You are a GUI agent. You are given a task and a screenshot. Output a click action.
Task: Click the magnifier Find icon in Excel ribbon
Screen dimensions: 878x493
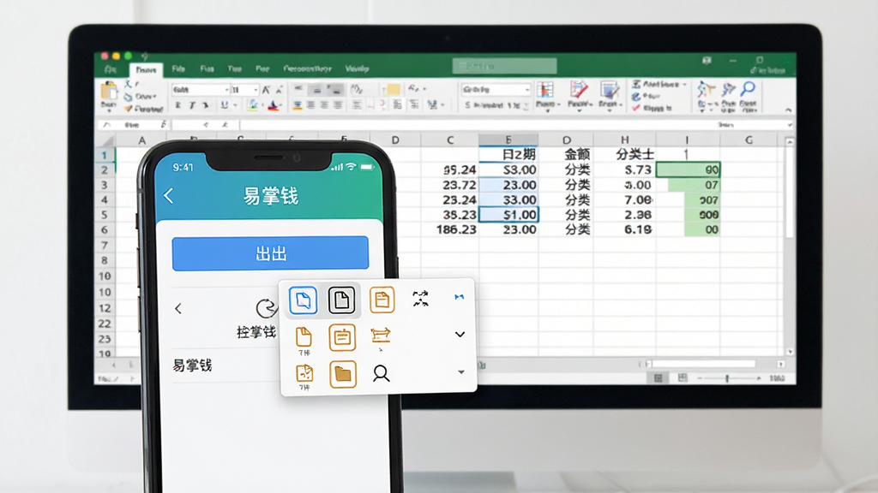[x=748, y=89]
